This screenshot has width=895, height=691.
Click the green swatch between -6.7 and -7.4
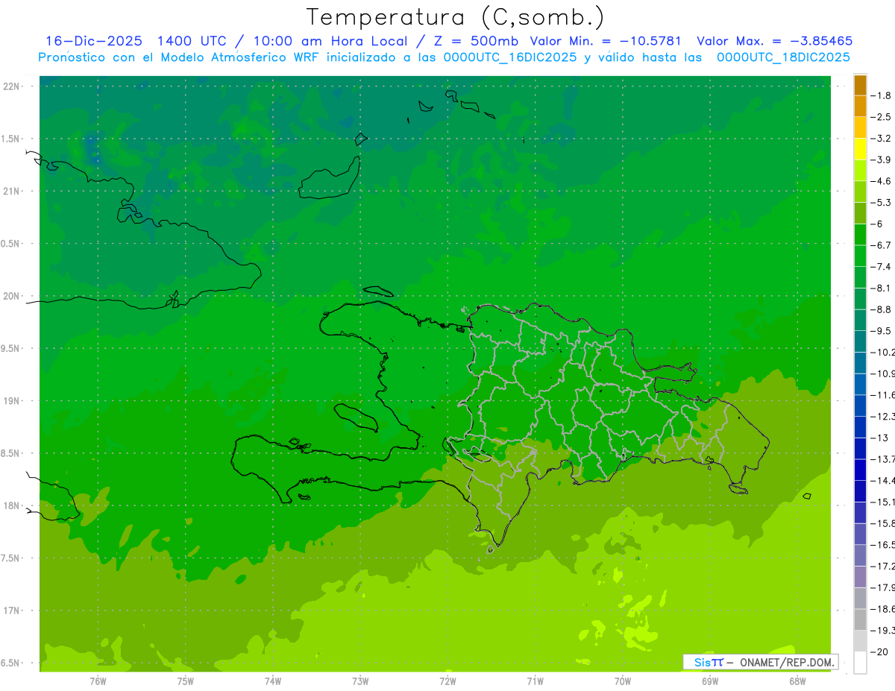[860, 256]
